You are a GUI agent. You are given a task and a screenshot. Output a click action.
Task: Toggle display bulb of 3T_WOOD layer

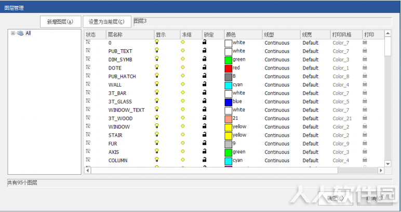157,118
